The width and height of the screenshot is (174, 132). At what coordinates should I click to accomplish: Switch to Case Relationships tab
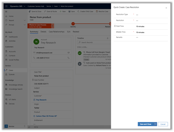pyautogui.click(x=57, y=32)
